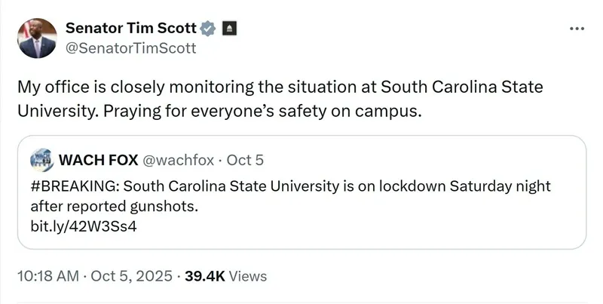
Task: Click the WACH FOX account avatar icon
Action: 41,160
